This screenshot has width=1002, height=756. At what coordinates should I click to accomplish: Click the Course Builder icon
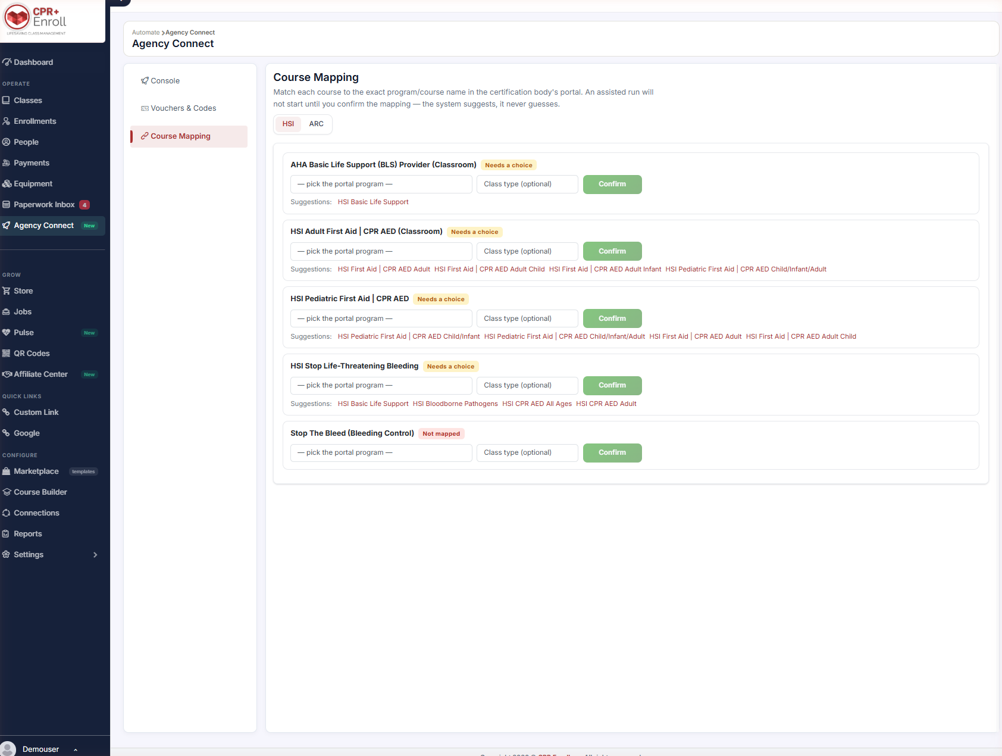coord(7,492)
